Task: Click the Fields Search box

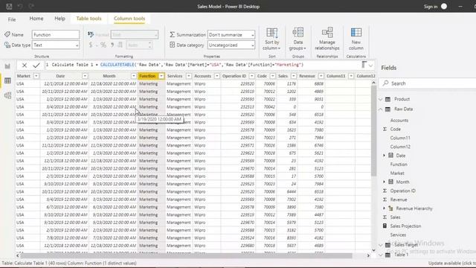Action: pos(428,83)
